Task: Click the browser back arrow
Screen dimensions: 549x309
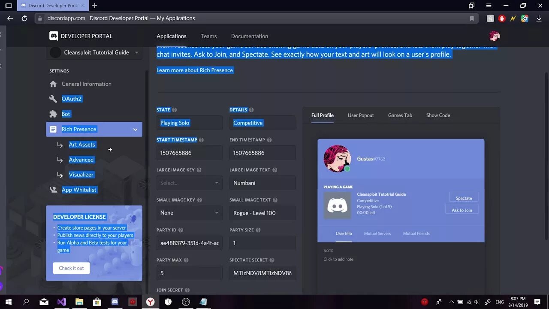Action: coord(10,18)
